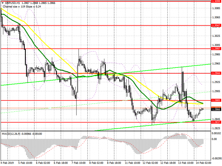Click the MACD scale value 0.00
Screen dimensions: 222x166
click(x=214, y=139)
